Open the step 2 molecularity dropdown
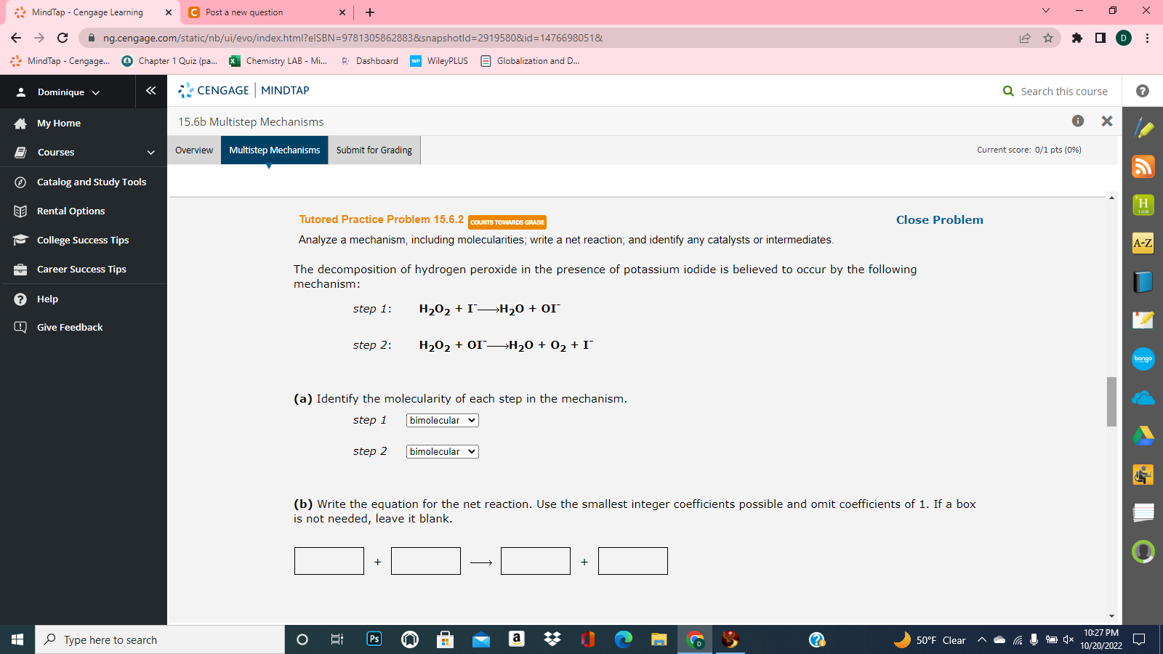The height and width of the screenshot is (654, 1163). point(441,451)
